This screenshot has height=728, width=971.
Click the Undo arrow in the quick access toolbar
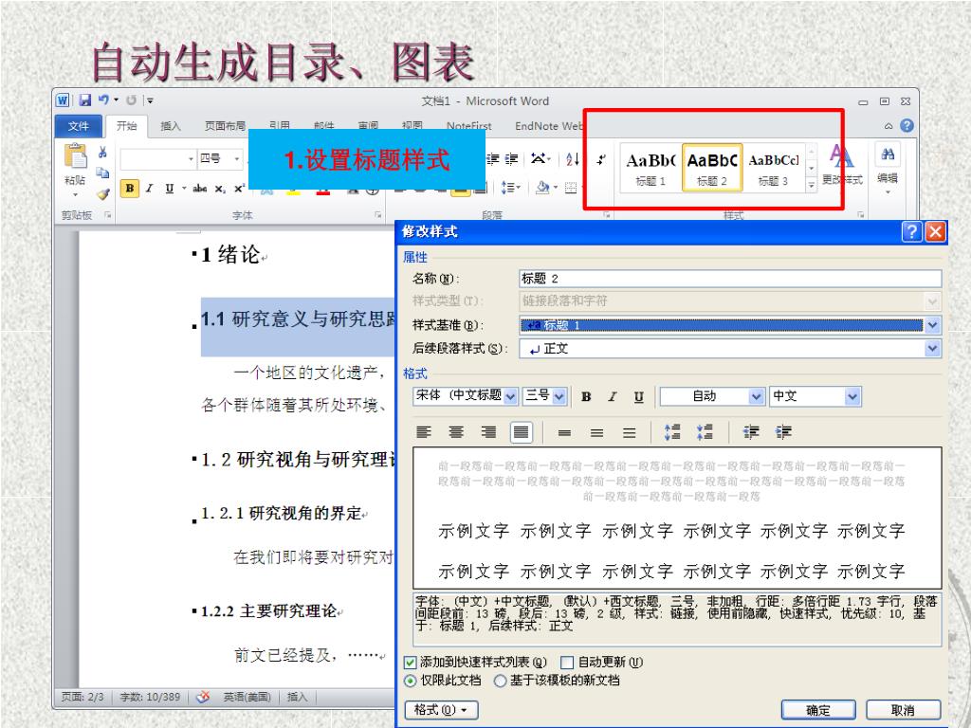103,100
